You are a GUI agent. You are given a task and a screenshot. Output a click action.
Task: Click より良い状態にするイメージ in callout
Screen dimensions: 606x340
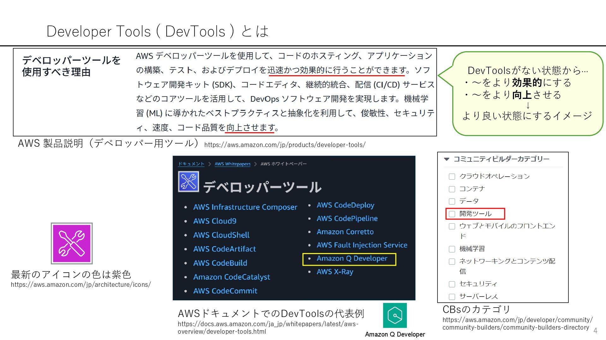pyautogui.click(x=527, y=116)
